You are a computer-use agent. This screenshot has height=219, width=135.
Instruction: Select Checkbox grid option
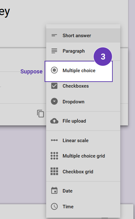pyautogui.click(x=83, y=171)
